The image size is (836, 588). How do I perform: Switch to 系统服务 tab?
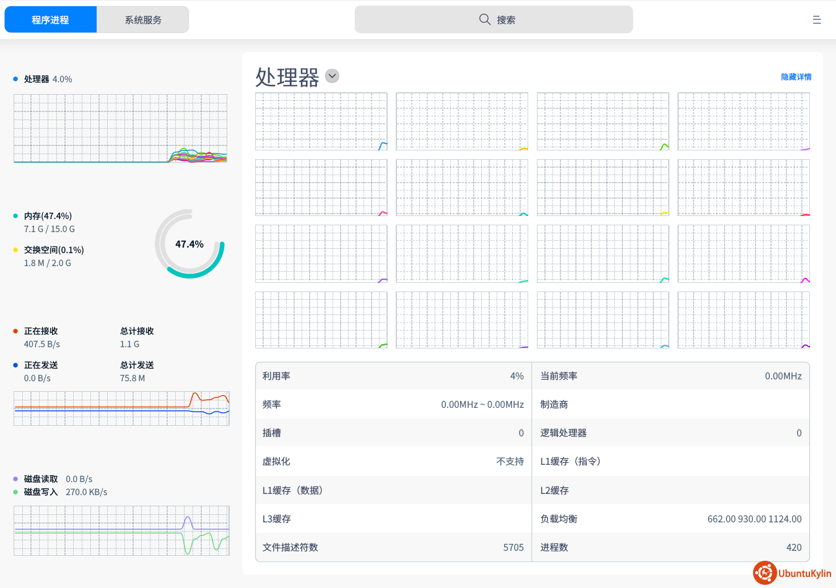coord(143,20)
